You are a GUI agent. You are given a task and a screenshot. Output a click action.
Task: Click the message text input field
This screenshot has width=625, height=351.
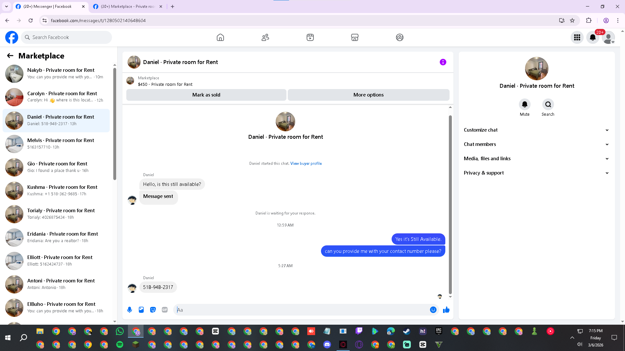click(301, 310)
